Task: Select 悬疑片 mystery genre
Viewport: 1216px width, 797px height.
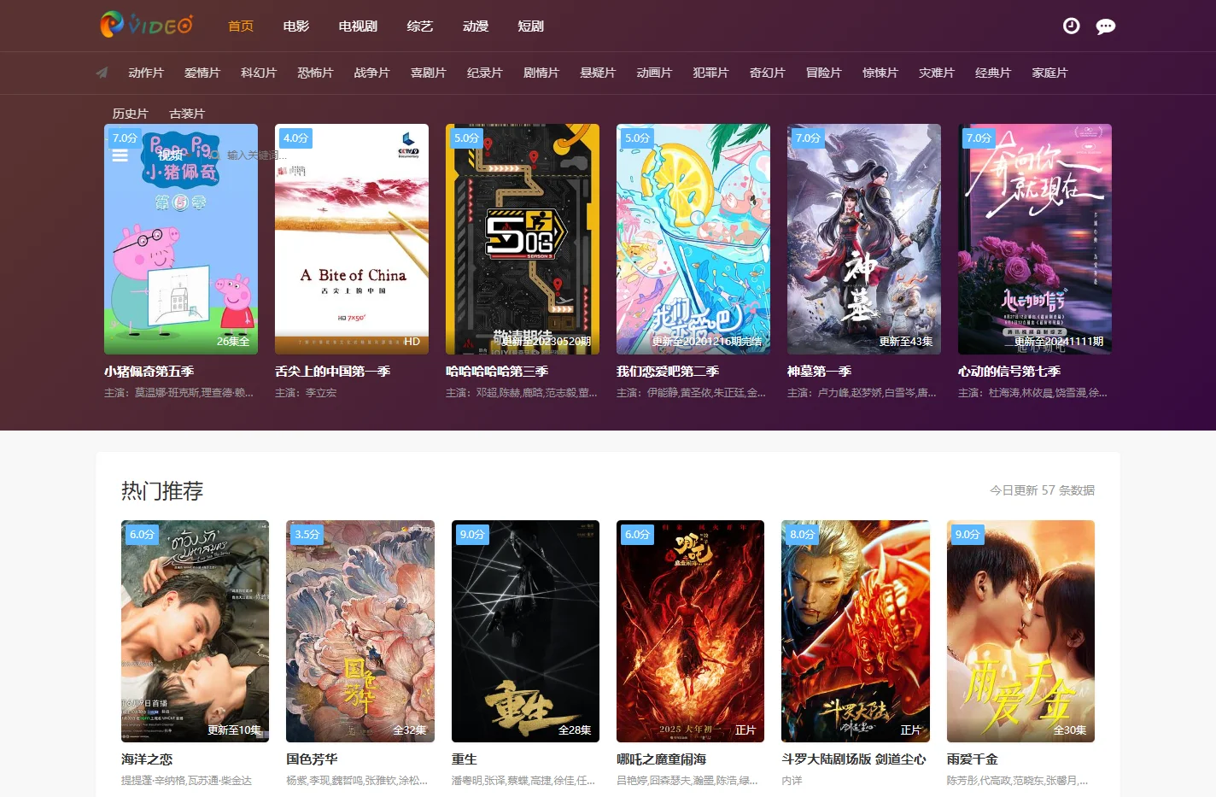Action: [x=598, y=73]
